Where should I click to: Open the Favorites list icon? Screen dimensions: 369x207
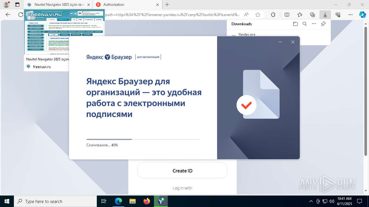pyautogui.click(x=300, y=15)
